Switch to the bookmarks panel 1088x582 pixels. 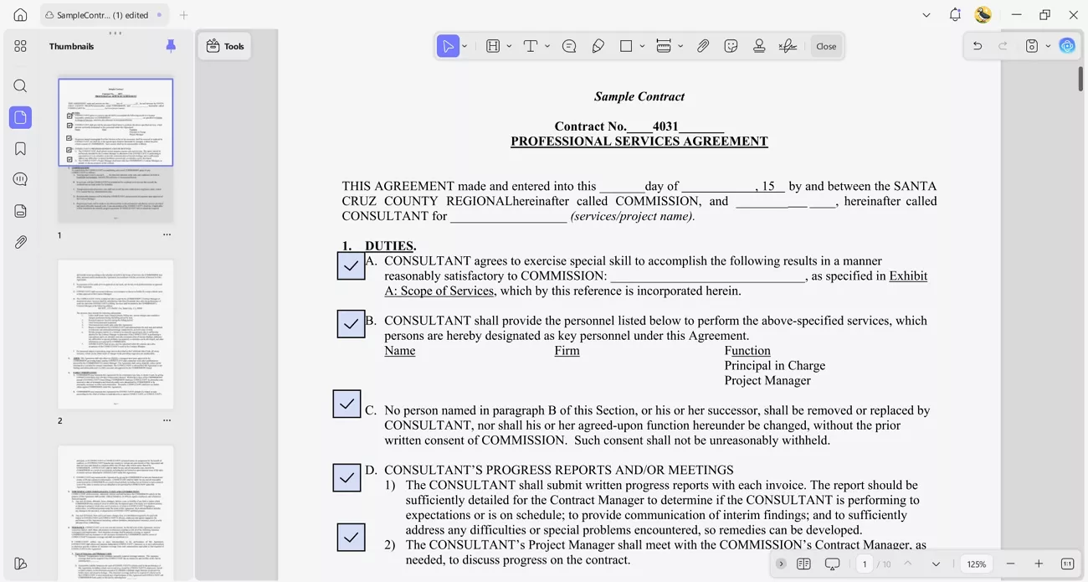pyautogui.click(x=20, y=148)
